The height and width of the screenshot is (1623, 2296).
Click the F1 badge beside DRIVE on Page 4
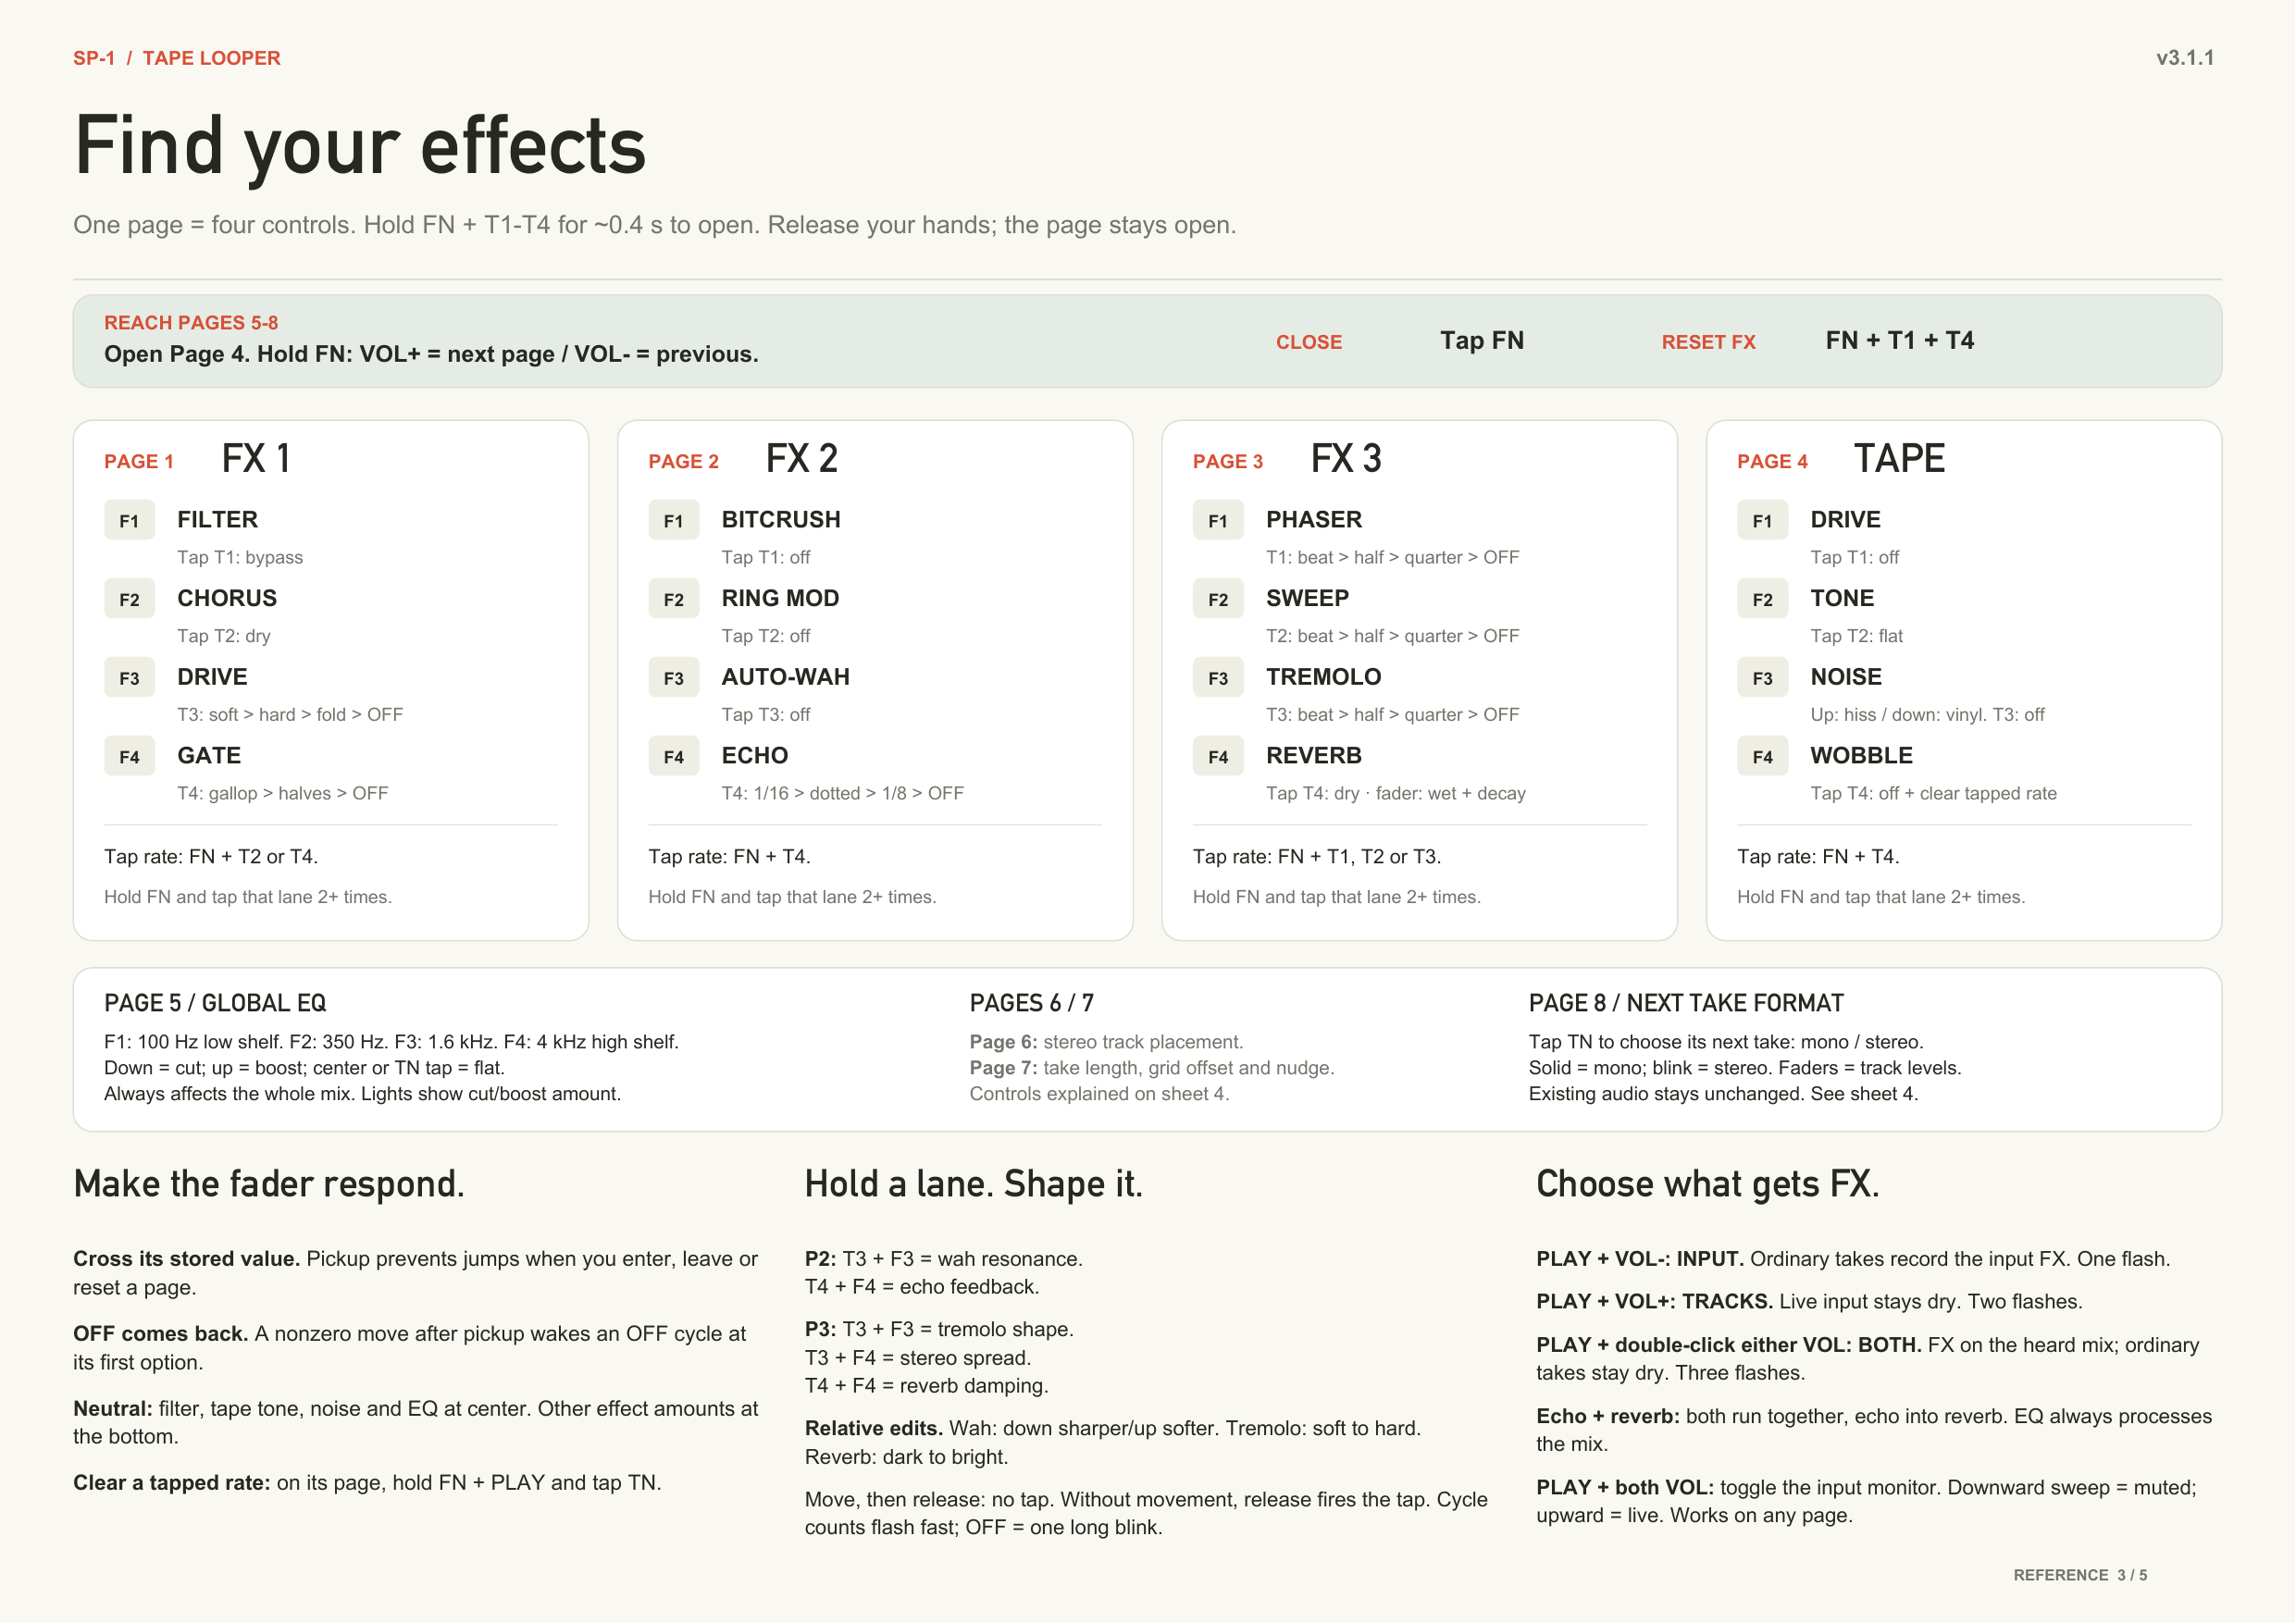tap(1763, 520)
